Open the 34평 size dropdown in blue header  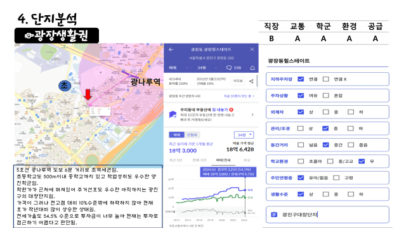[207, 68]
